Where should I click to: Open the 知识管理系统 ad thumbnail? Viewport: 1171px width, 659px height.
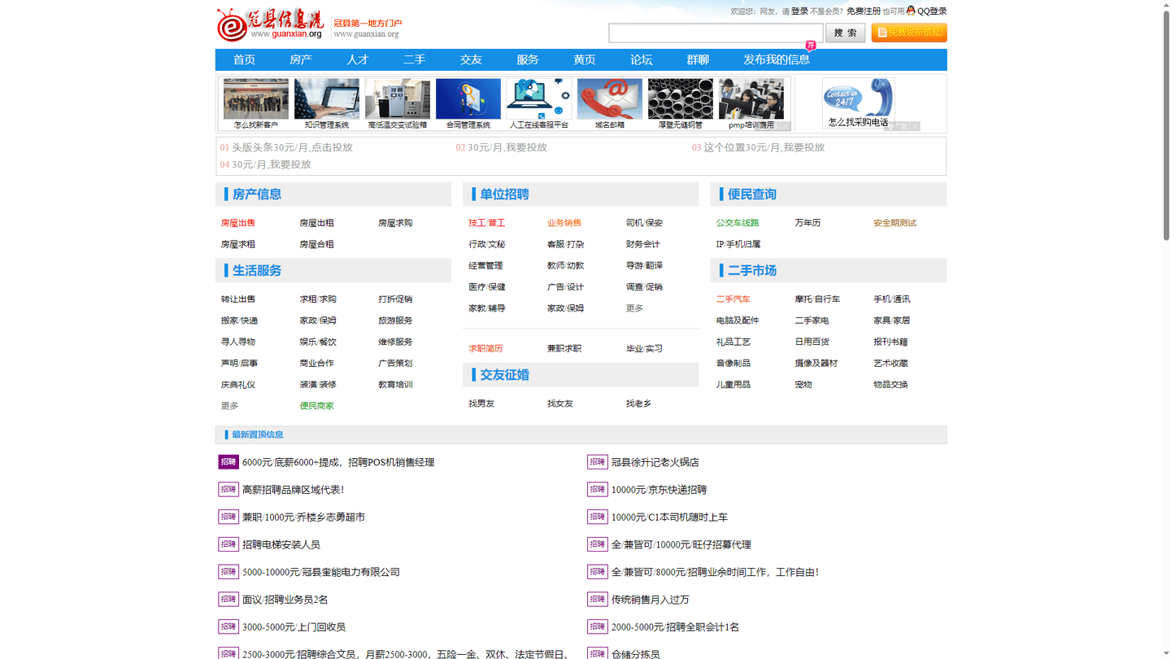[327, 104]
